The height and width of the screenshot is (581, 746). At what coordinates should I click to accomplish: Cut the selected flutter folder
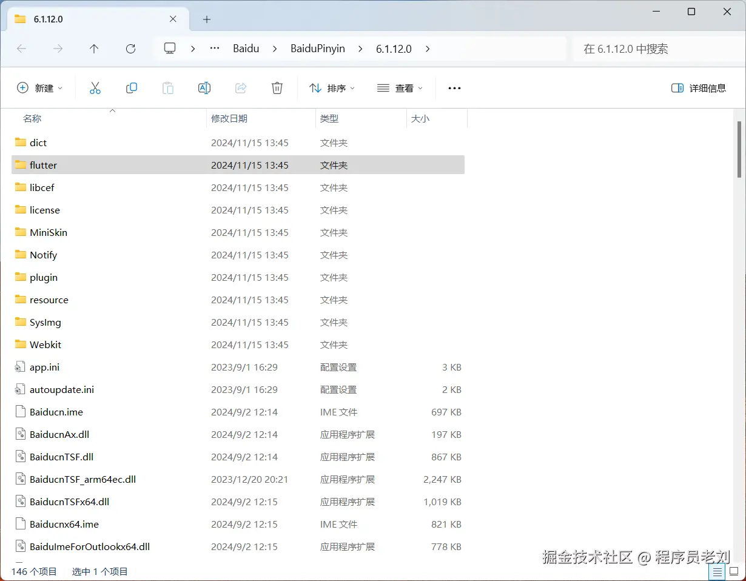[x=95, y=88]
